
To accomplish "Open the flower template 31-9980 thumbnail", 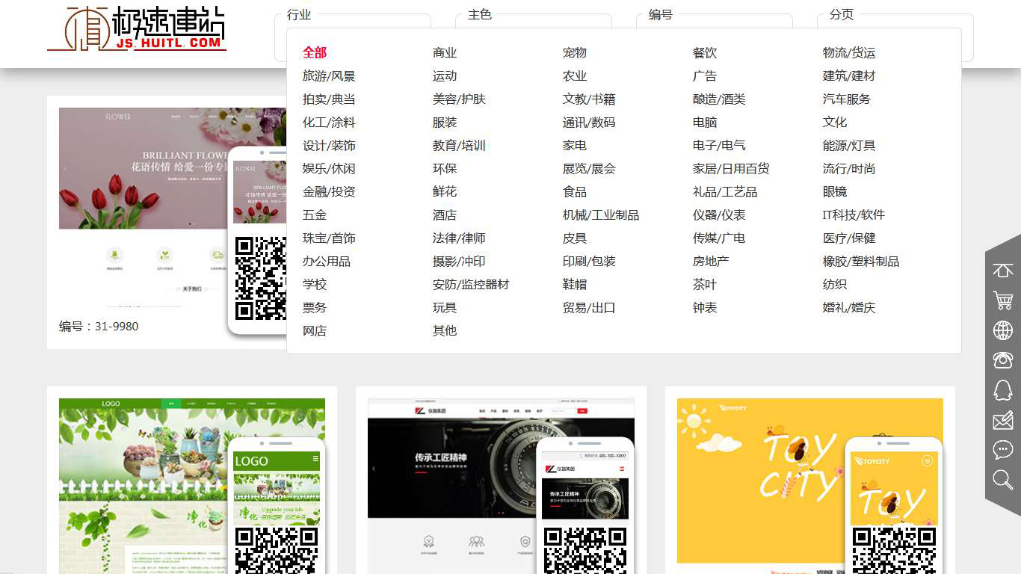I will (173, 209).
